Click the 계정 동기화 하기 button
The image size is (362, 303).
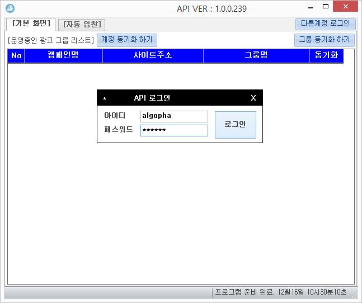[127, 40]
